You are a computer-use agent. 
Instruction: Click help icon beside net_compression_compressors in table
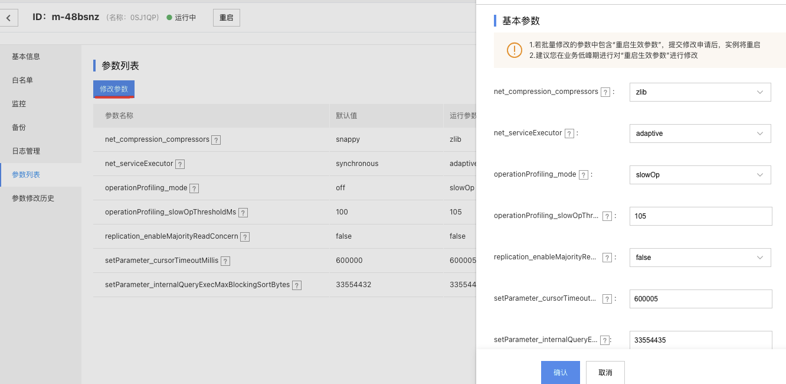(216, 140)
